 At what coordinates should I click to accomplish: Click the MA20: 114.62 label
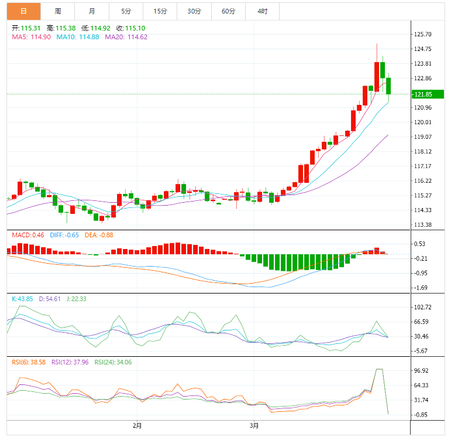(126, 37)
